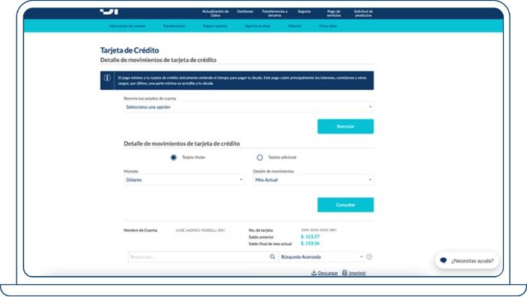Image resolution: width=527 pixels, height=297 pixels.
Task: Go to the Transferencias tab
Action: point(174,25)
